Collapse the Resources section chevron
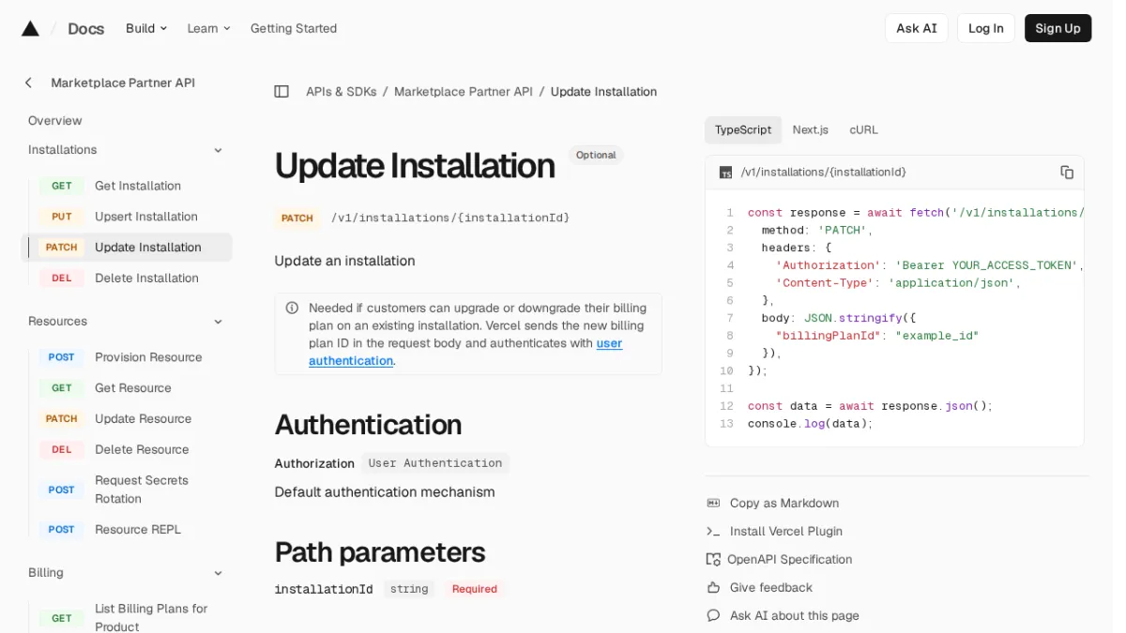 pos(218,322)
